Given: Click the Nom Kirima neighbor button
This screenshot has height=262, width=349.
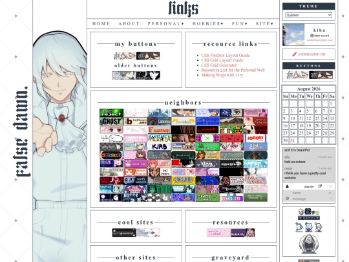Looking at the screenshot, I should (x=207, y=164).
